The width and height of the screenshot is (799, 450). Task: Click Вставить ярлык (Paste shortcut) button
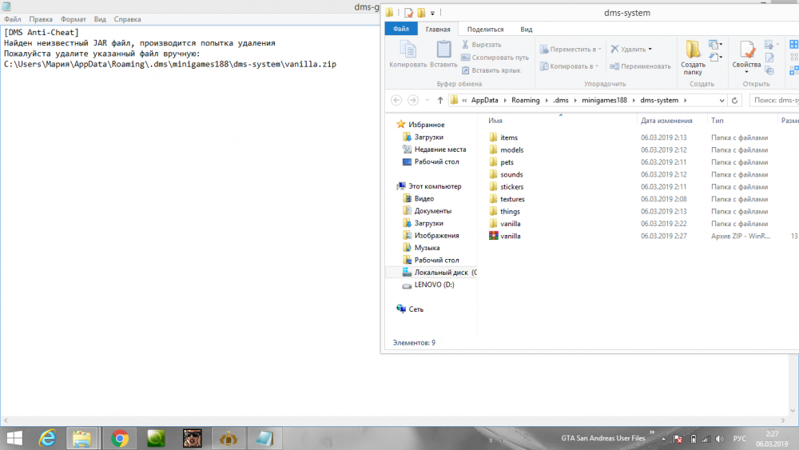(495, 70)
